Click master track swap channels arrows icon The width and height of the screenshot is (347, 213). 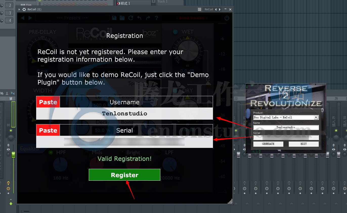pyautogui.click(x=8, y=150)
